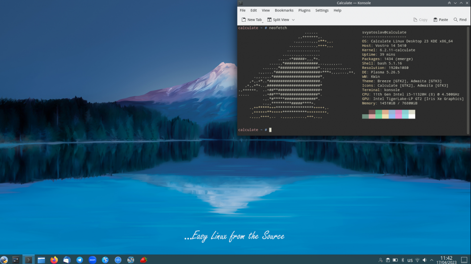Click the Paste toolbar button
The height and width of the screenshot is (264, 471).
(x=441, y=20)
